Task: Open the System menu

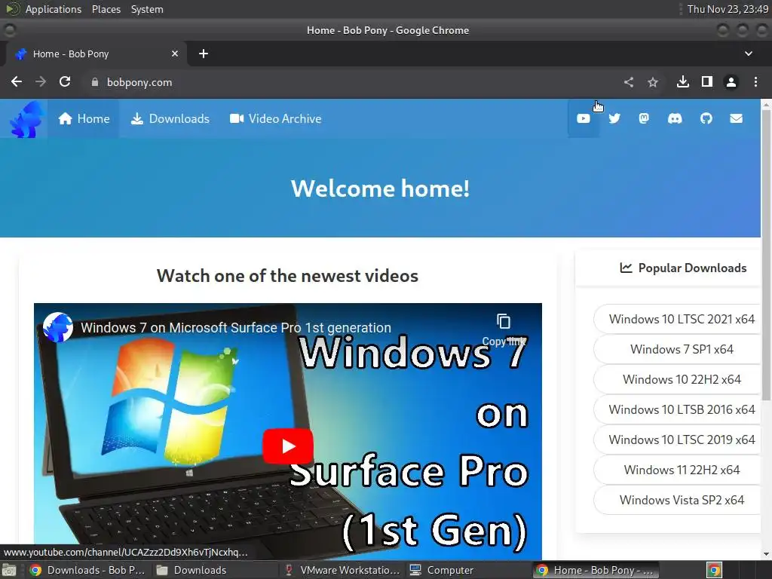Action: (x=147, y=9)
